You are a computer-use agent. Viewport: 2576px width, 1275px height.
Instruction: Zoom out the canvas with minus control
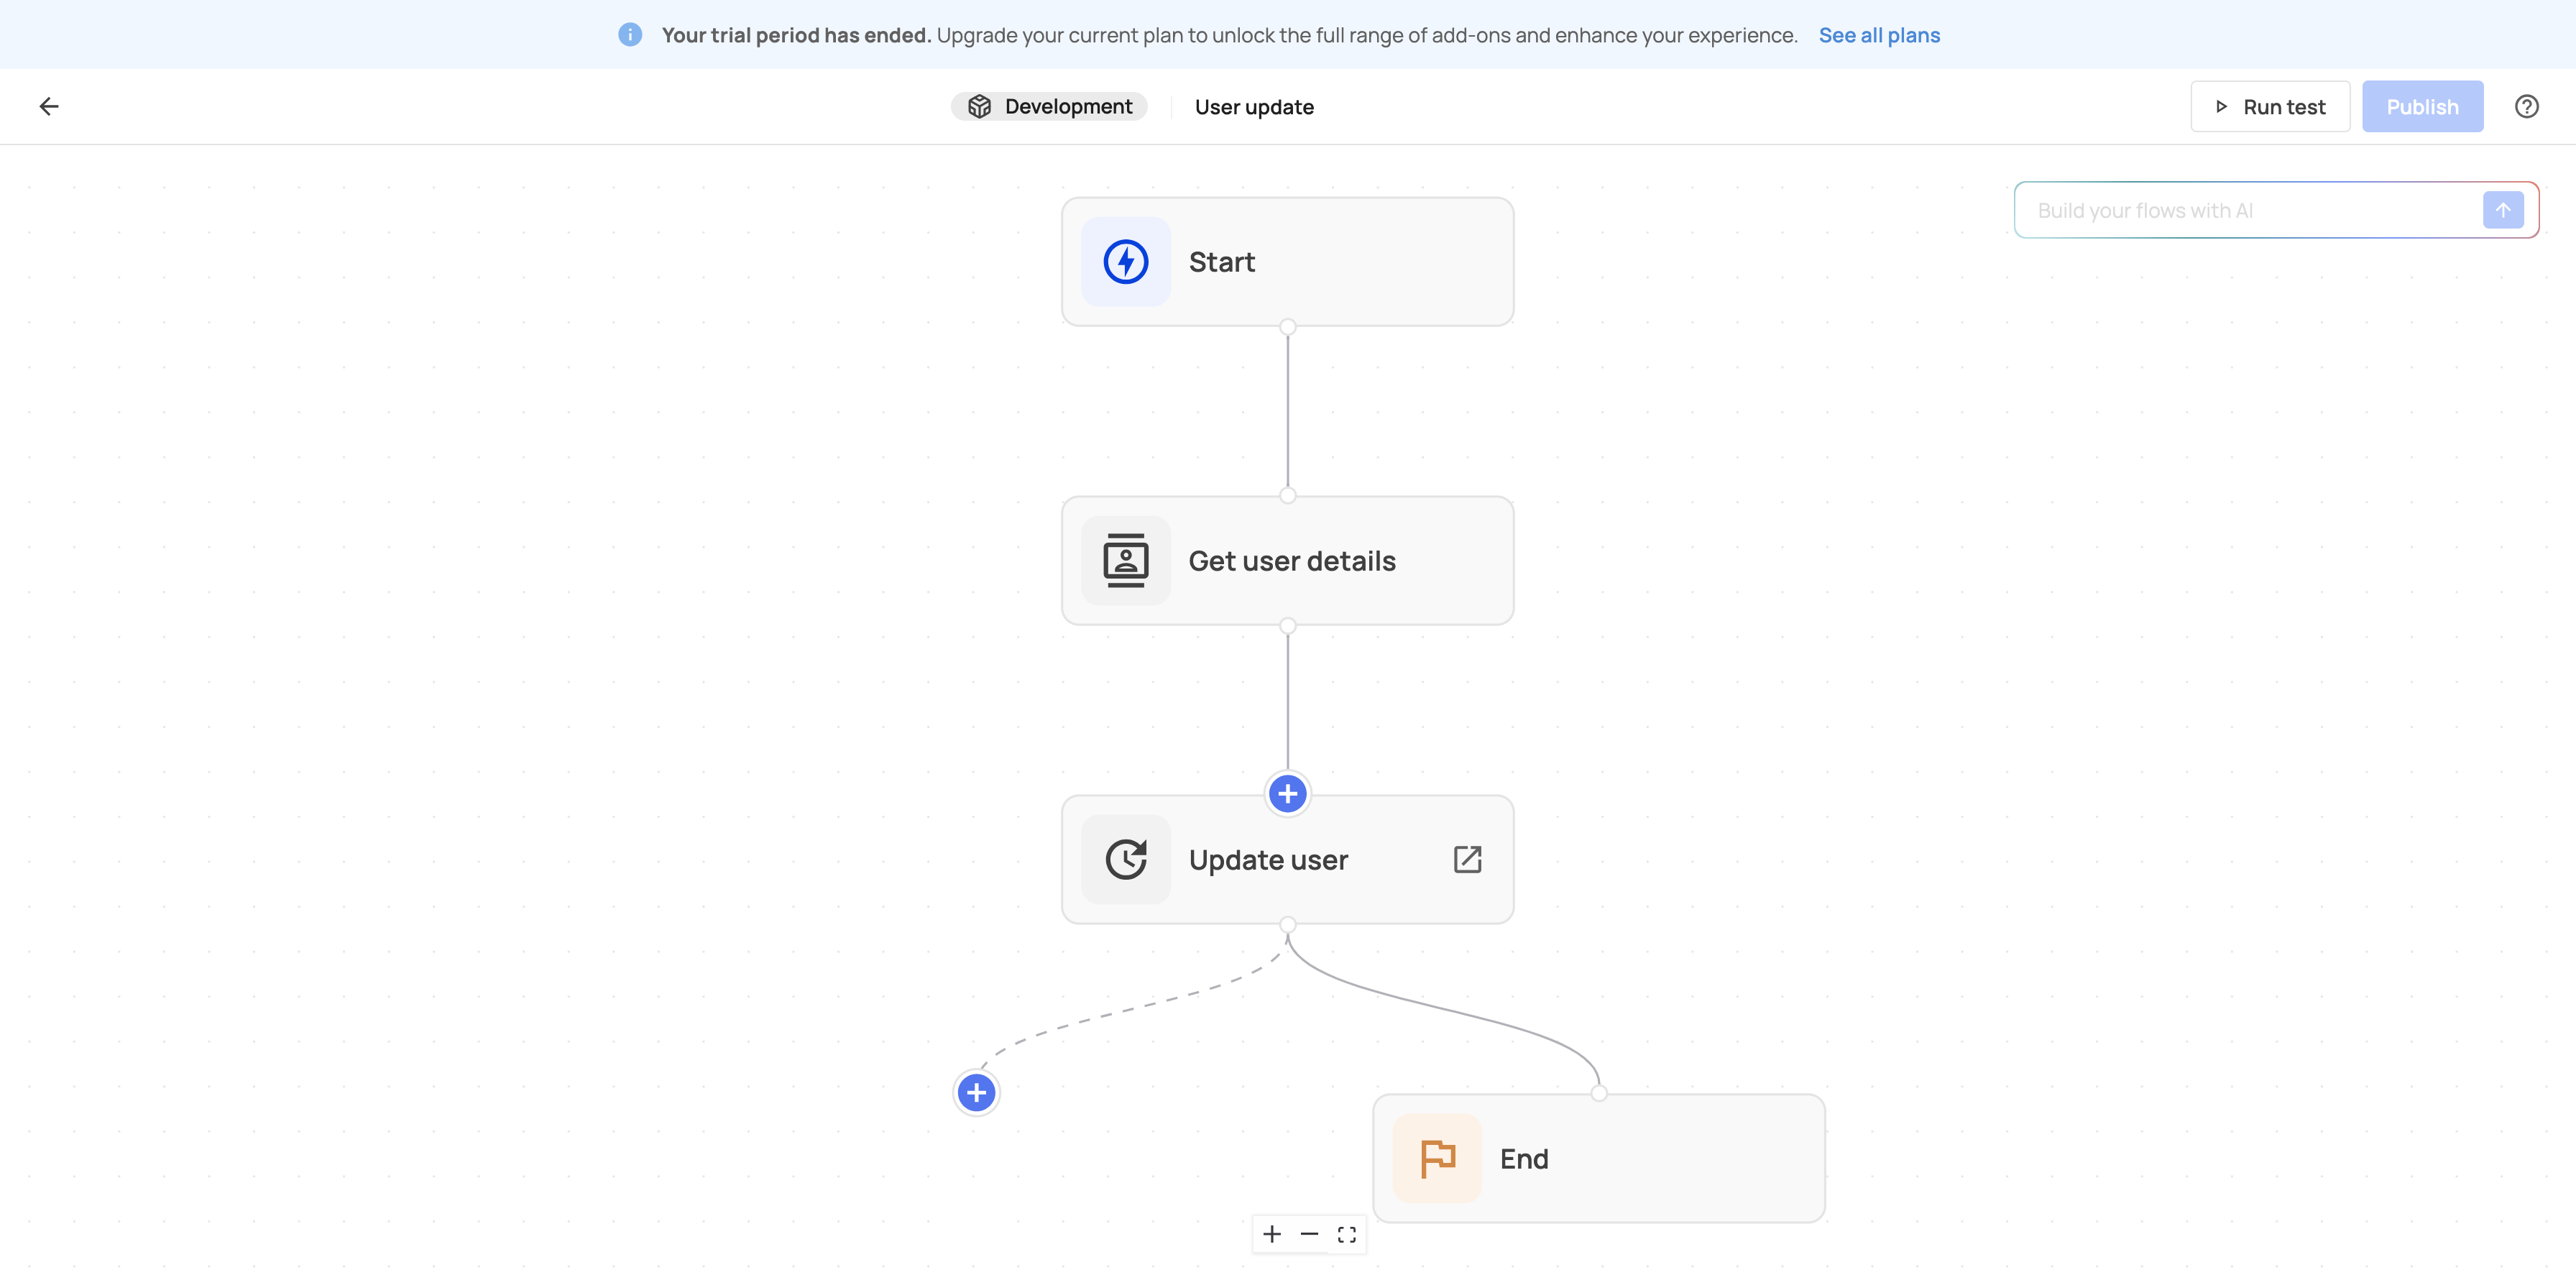pyautogui.click(x=1309, y=1234)
